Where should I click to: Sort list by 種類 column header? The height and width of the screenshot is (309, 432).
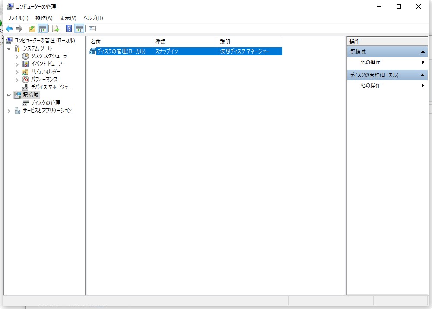click(x=184, y=41)
